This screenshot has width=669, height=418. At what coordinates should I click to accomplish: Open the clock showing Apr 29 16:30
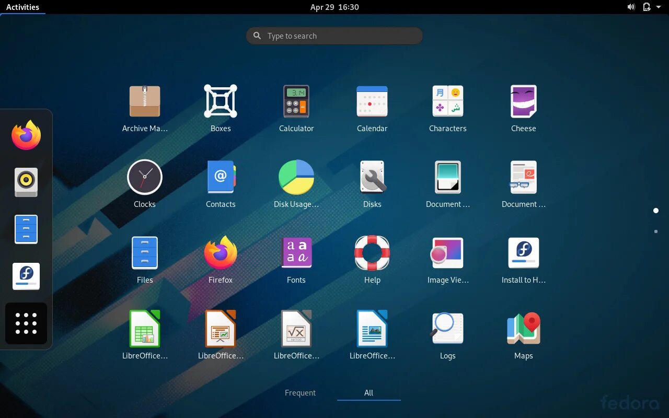pos(334,7)
